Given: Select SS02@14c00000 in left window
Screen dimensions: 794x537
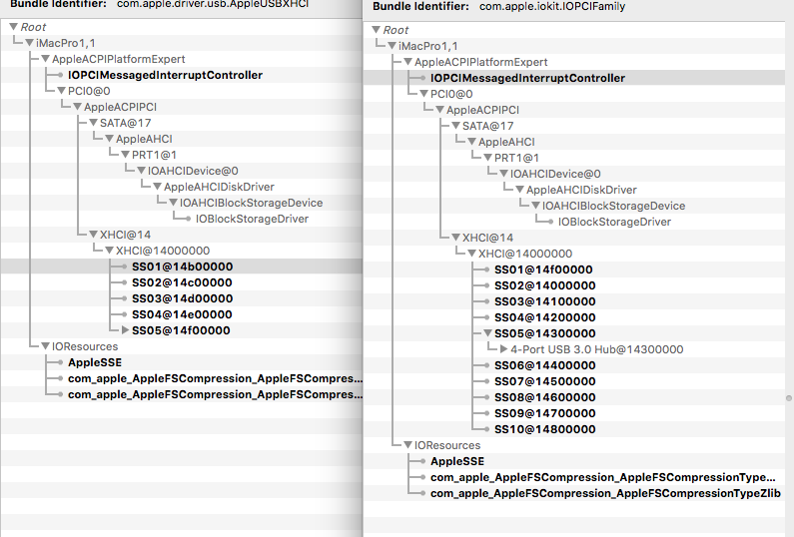Looking at the screenshot, I should pyautogui.click(x=182, y=282).
